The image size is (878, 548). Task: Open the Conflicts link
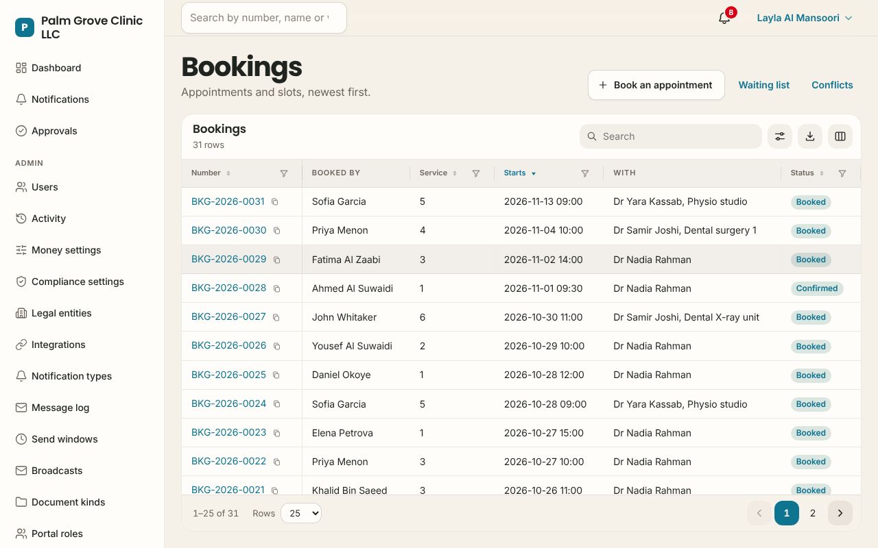coord(832,85)
